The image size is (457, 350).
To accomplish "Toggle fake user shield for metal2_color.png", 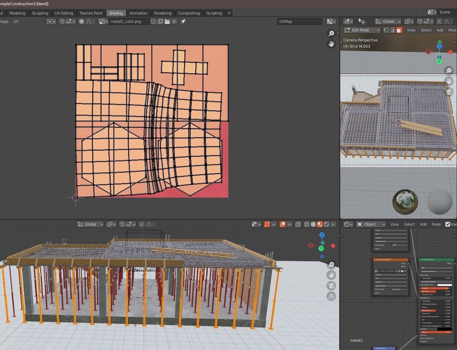I will pyautogui.click(x=153, y=21).
